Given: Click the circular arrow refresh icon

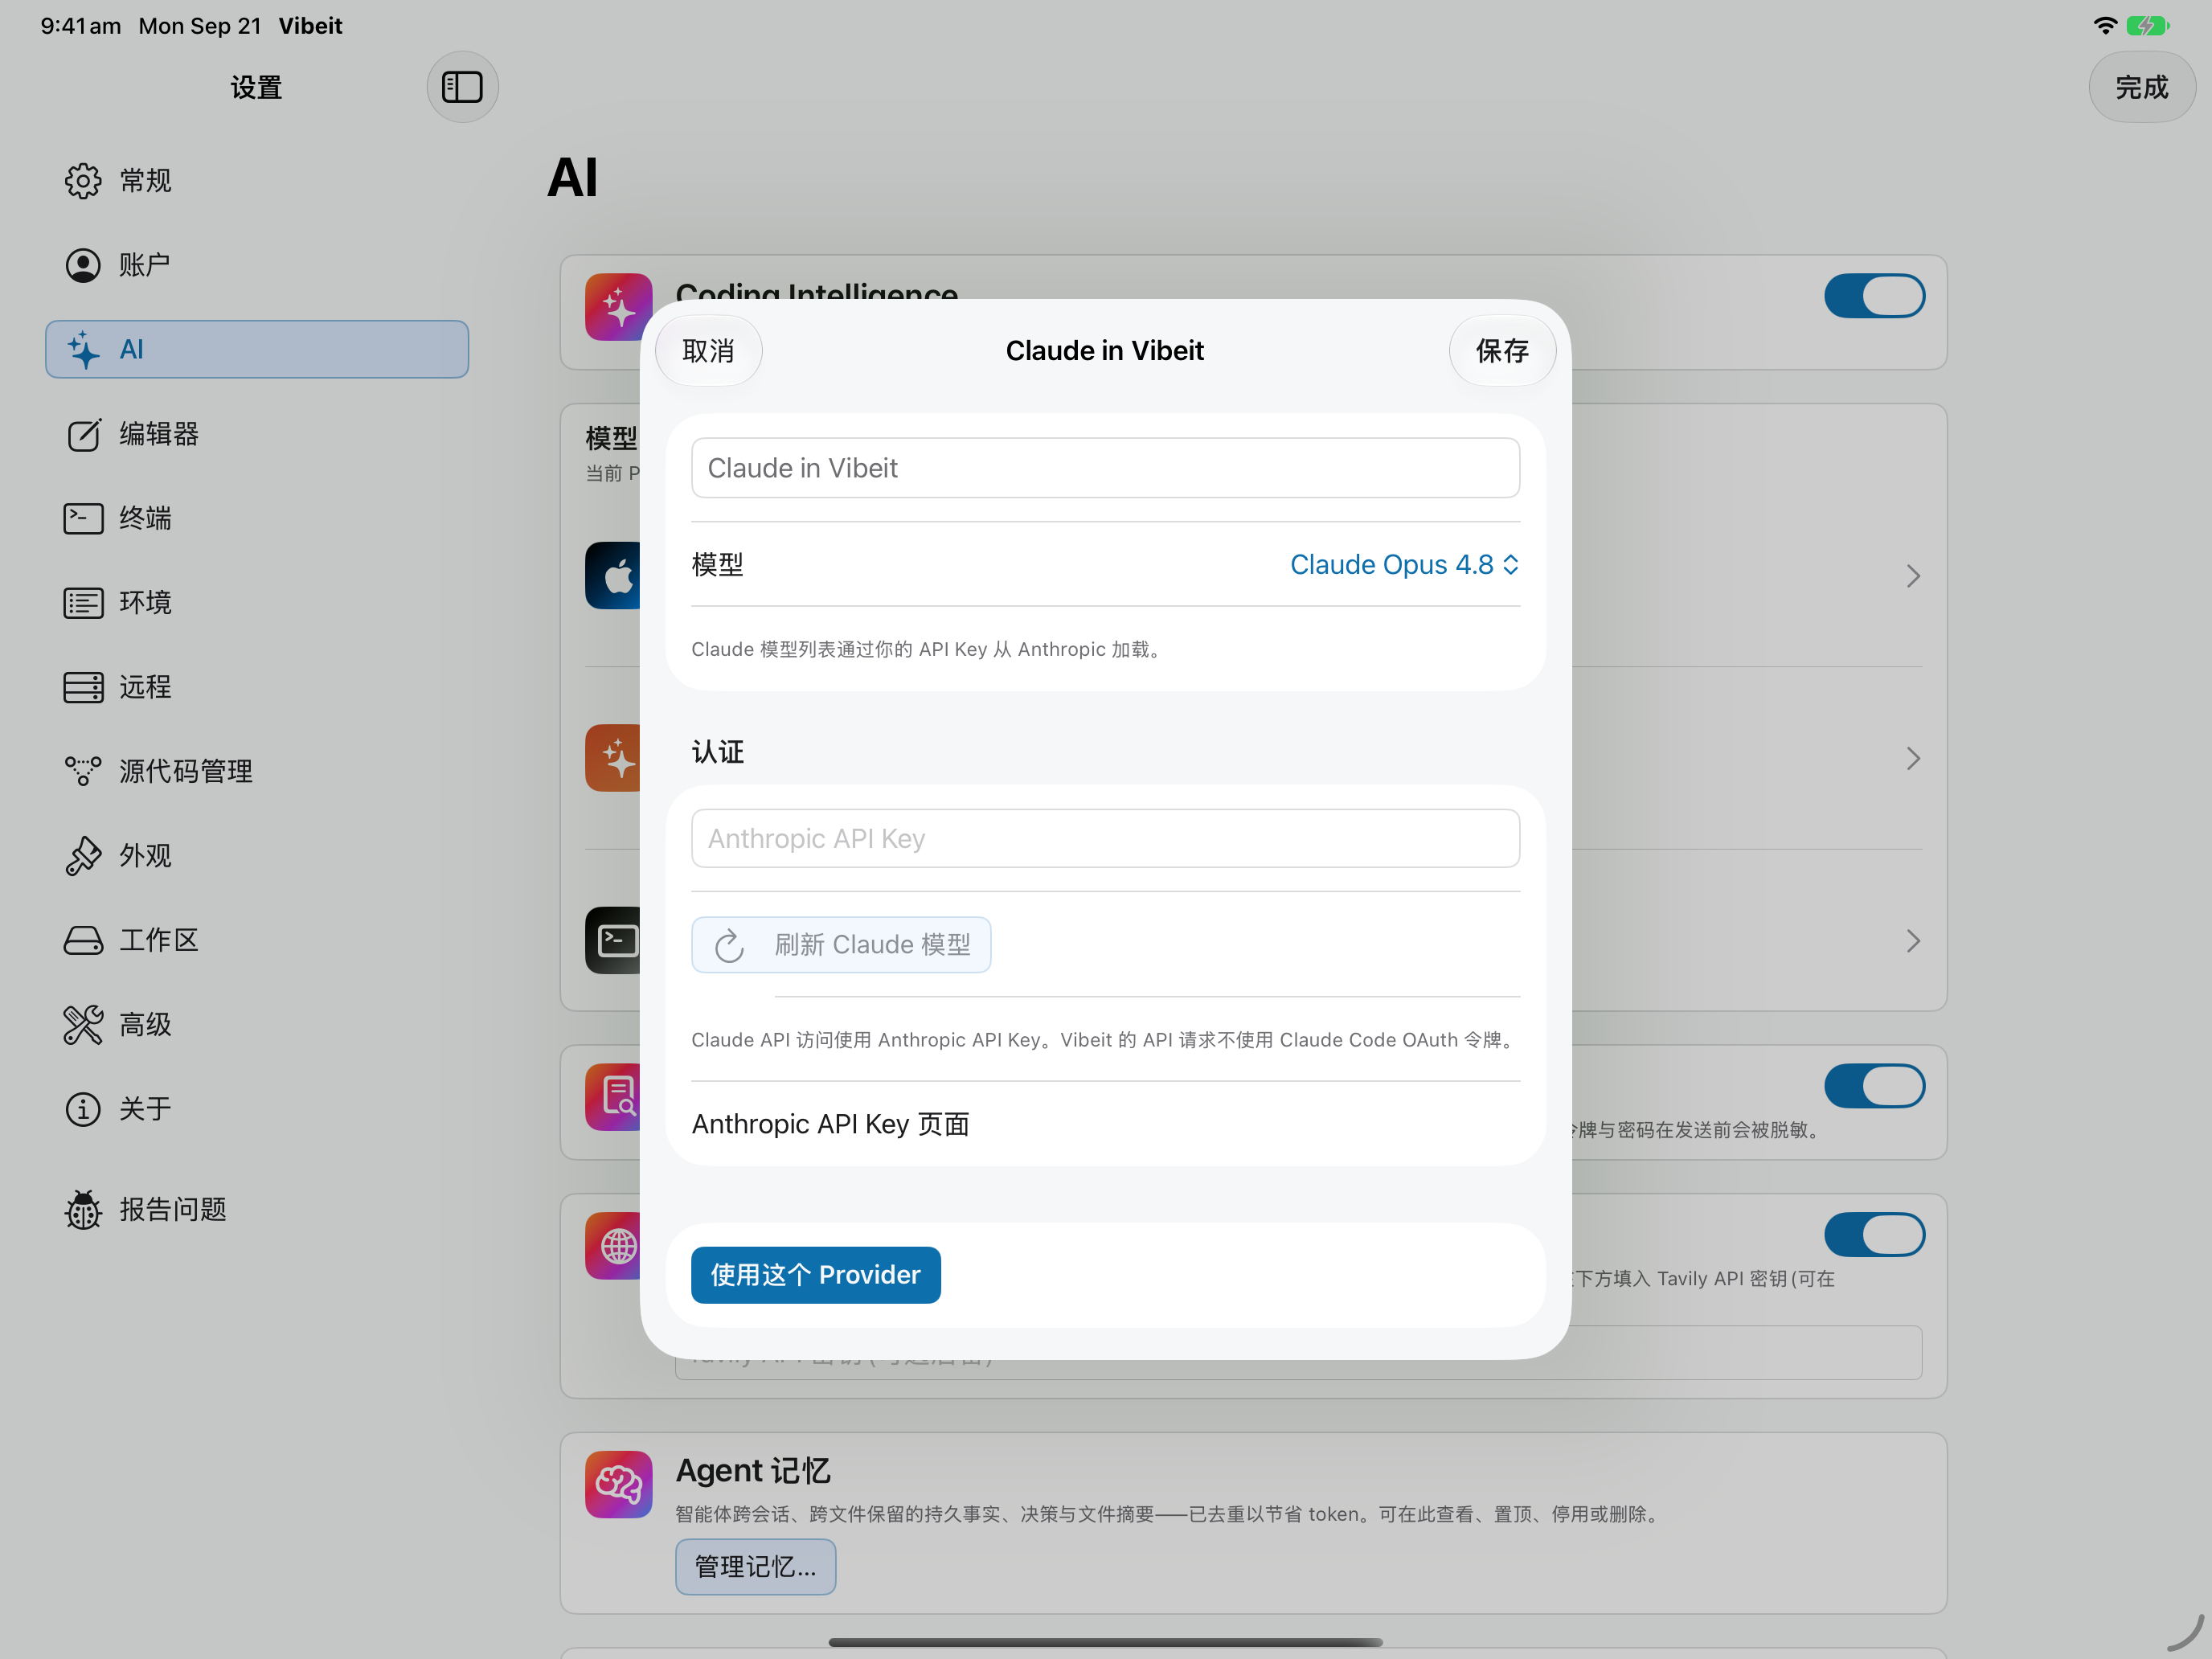Looking at the screenshot, I should [729, 945].
